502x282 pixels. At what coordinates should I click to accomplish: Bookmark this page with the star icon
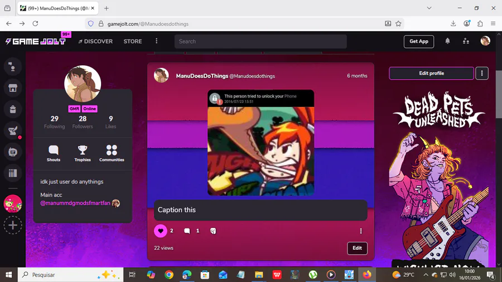click(x=398, y=23)
